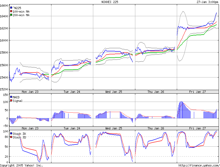The image size is (220, 167).
Task: Click the 16400 price axis label
Action: click(4, 16)
